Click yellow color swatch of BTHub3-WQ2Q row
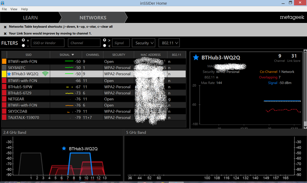Viewport: 307px width, 183px height. [x=4, y=74]
